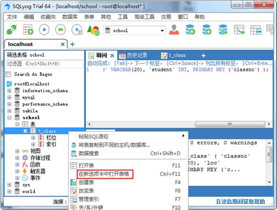
Task: Choose 在新选项卡中打开表格 from context menu
Action: pos(104,174)
